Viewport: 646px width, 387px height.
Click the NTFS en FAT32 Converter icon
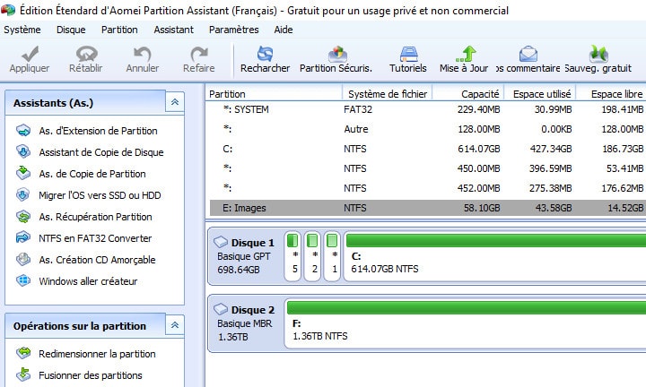pos(23,238)
